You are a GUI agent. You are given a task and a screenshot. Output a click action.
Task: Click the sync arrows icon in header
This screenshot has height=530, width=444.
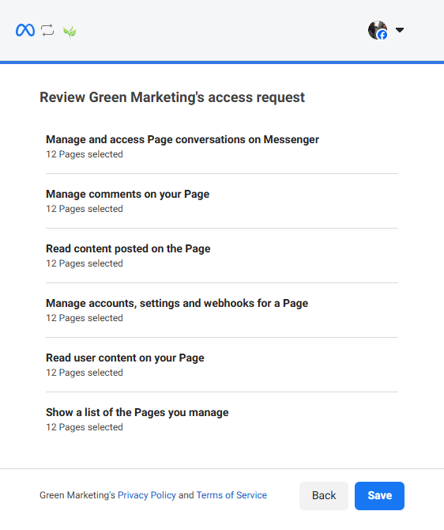tap(47, 30)
